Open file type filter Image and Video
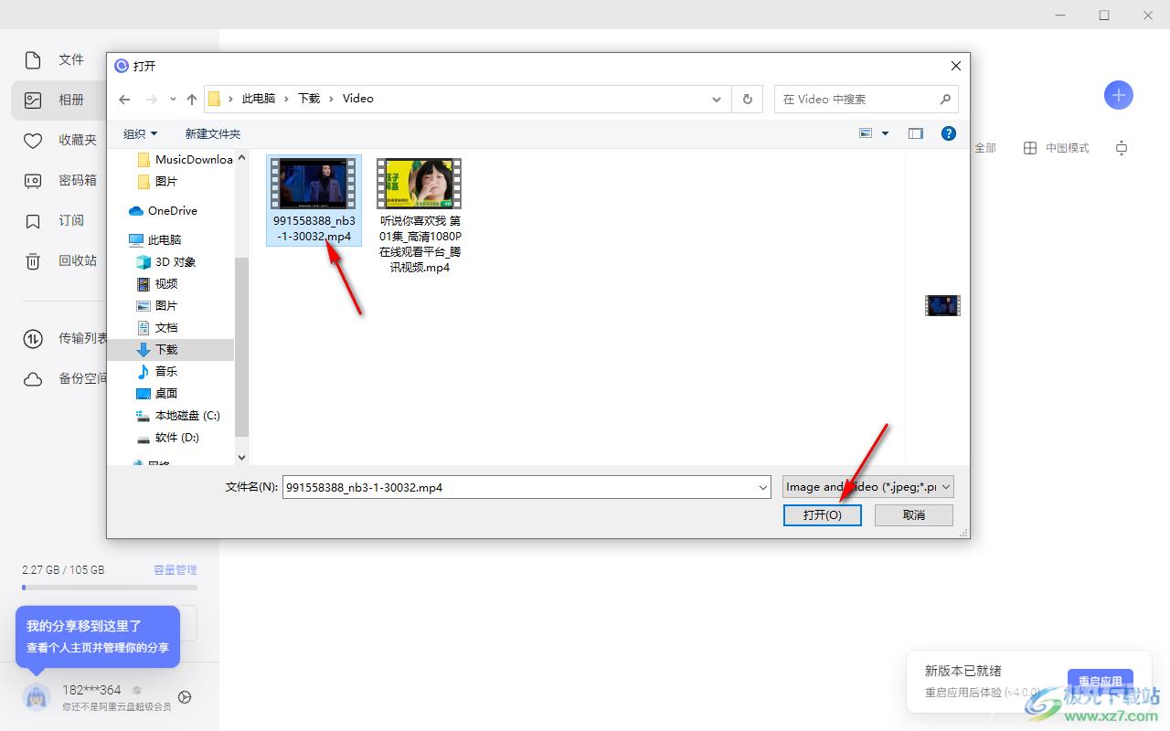This screenshot has height=731, width=1170. [868, 487]
